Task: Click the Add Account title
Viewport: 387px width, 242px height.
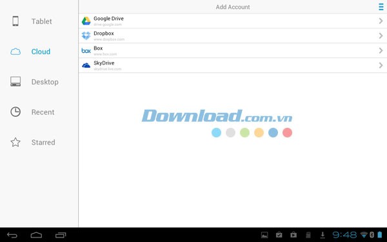Action: 233,7
